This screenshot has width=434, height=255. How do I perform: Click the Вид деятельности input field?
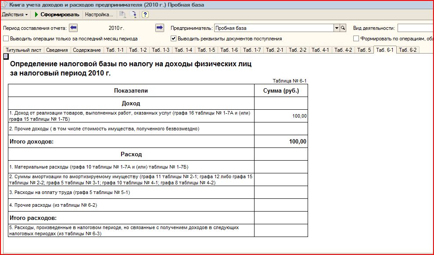pyautogui.click(x=415, y=28)
